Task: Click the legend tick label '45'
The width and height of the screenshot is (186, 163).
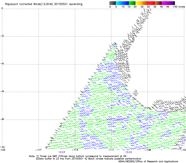Action: (x=168, y=7)
